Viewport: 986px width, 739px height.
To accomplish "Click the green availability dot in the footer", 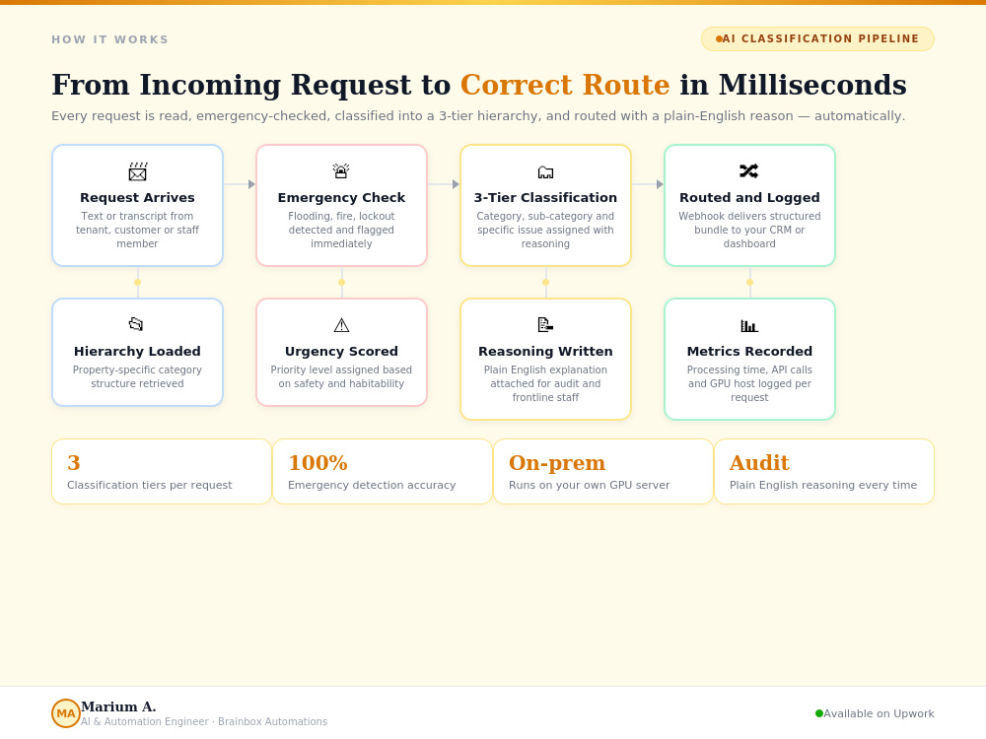I will 818,713.
